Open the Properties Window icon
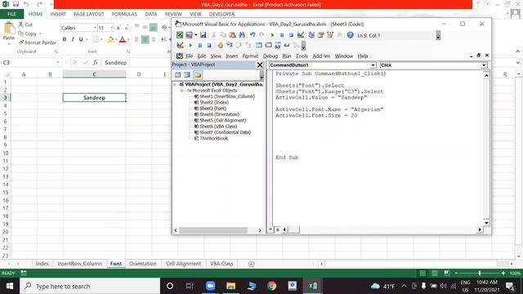 (320, 35)
